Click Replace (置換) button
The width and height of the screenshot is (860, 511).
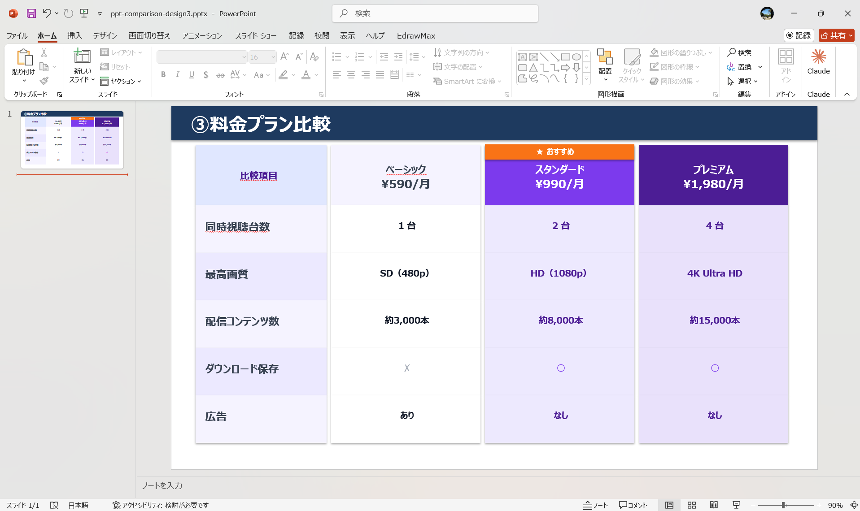739,67
